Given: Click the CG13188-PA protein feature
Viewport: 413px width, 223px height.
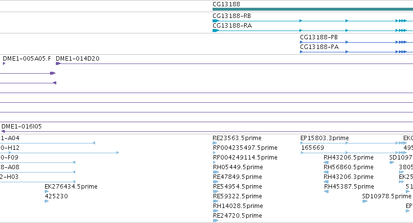Looking at the screenshot, I should coord(356,52).
